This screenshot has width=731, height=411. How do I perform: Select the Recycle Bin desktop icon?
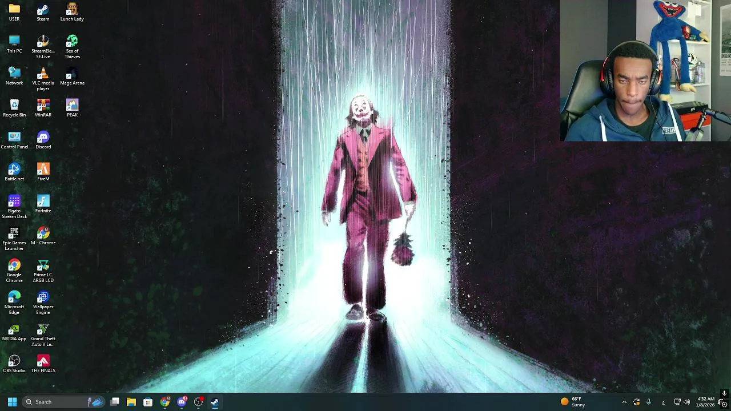[x=14, y=108]
